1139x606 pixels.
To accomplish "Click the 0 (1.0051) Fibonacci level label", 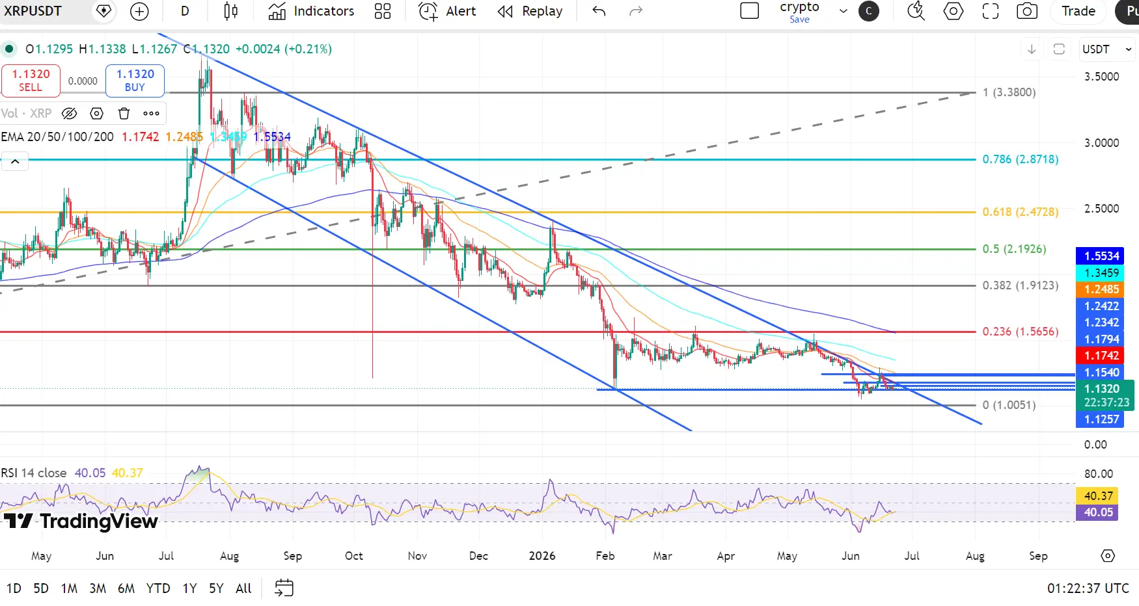I will pos(1009,405).
